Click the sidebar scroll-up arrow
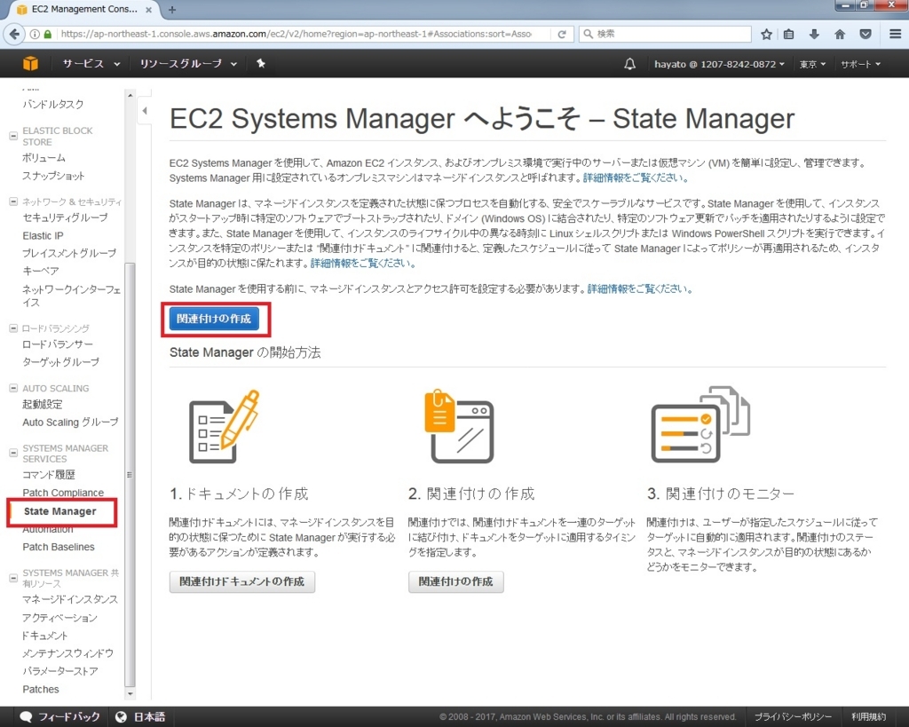 click(x=130, y=95)
